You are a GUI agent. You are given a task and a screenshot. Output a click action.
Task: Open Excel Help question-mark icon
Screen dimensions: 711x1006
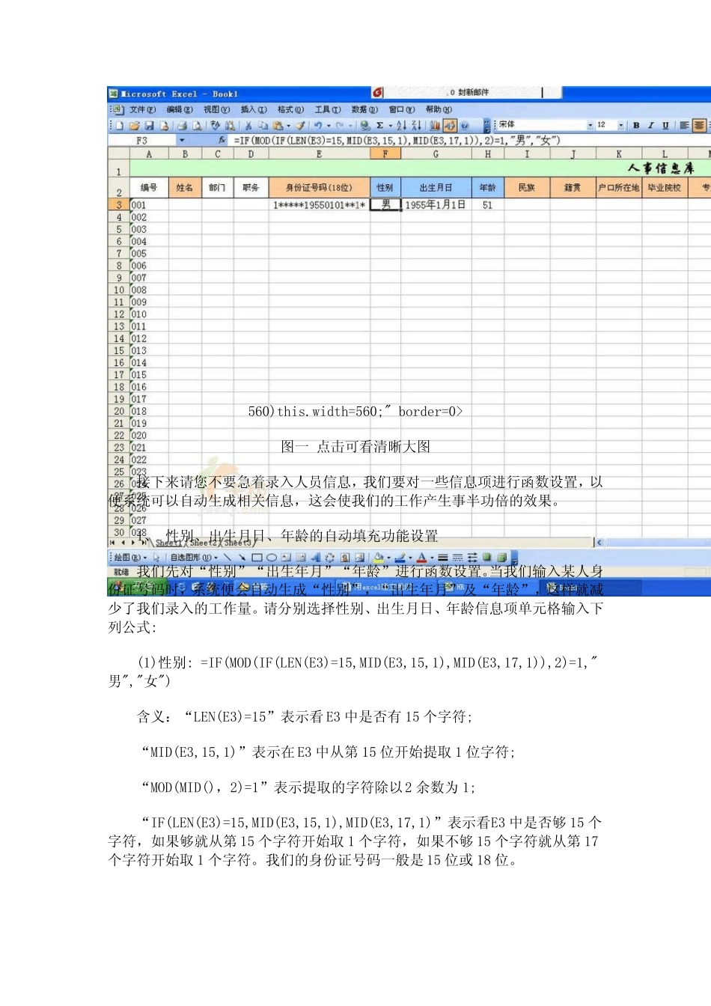(x=465, y=125)
